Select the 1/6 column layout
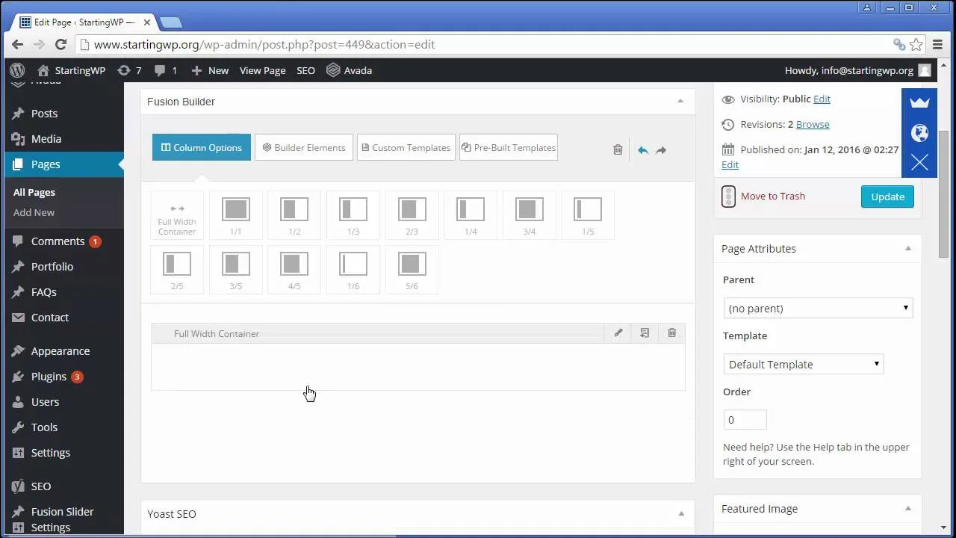 (x=353, y=270)
